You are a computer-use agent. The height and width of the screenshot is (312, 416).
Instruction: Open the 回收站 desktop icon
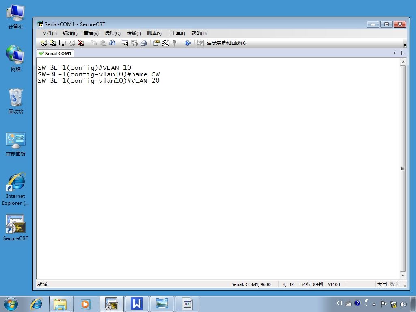tap(16, 101)
